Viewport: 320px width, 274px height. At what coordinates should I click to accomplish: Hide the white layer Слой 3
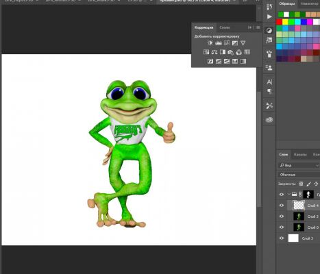pos(282,238)
